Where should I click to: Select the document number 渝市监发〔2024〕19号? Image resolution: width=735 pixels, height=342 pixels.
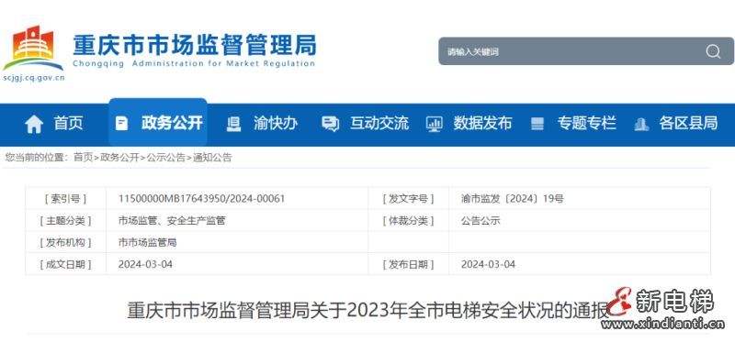point(513,199)
